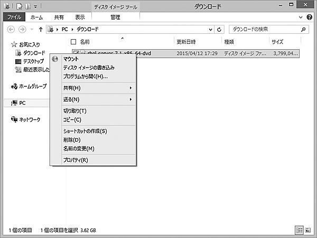
Task: Switch to details view icon
Action: [x=299, y=230]
